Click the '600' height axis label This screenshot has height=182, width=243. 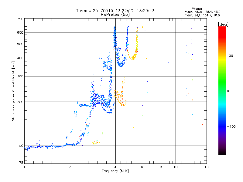20,32
